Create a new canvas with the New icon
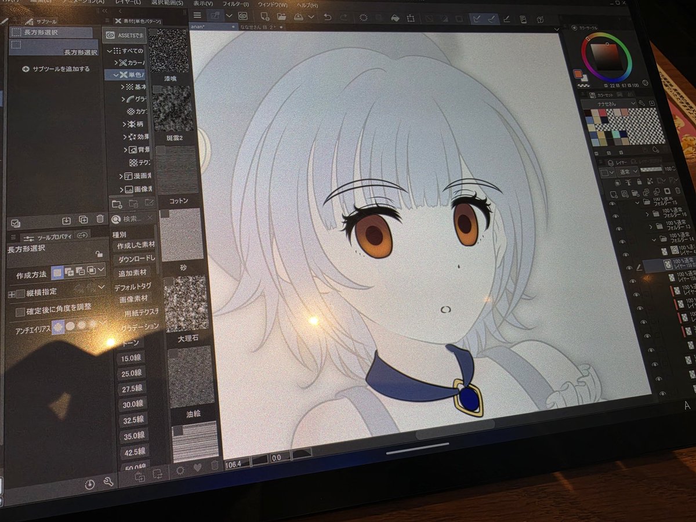This screenshot has height=522, width=696. point(265,17)
